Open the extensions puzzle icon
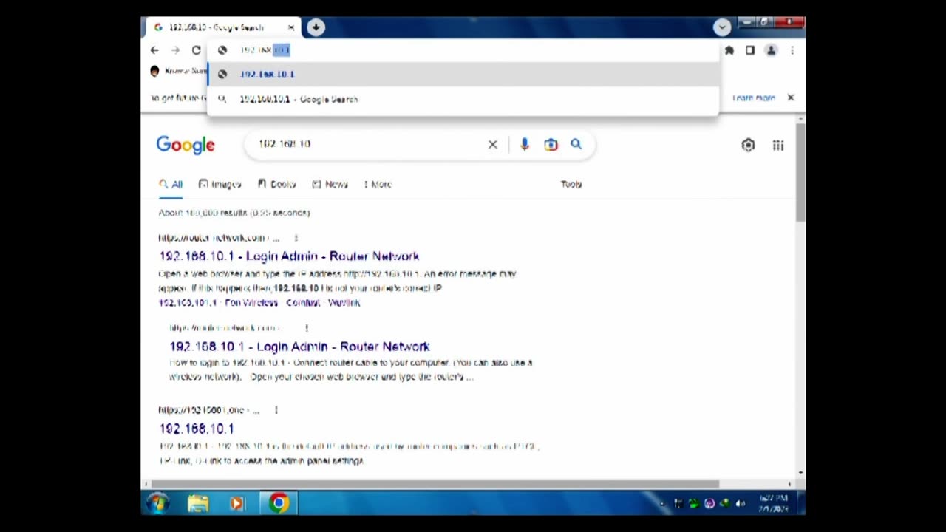 tap(729, 50)
